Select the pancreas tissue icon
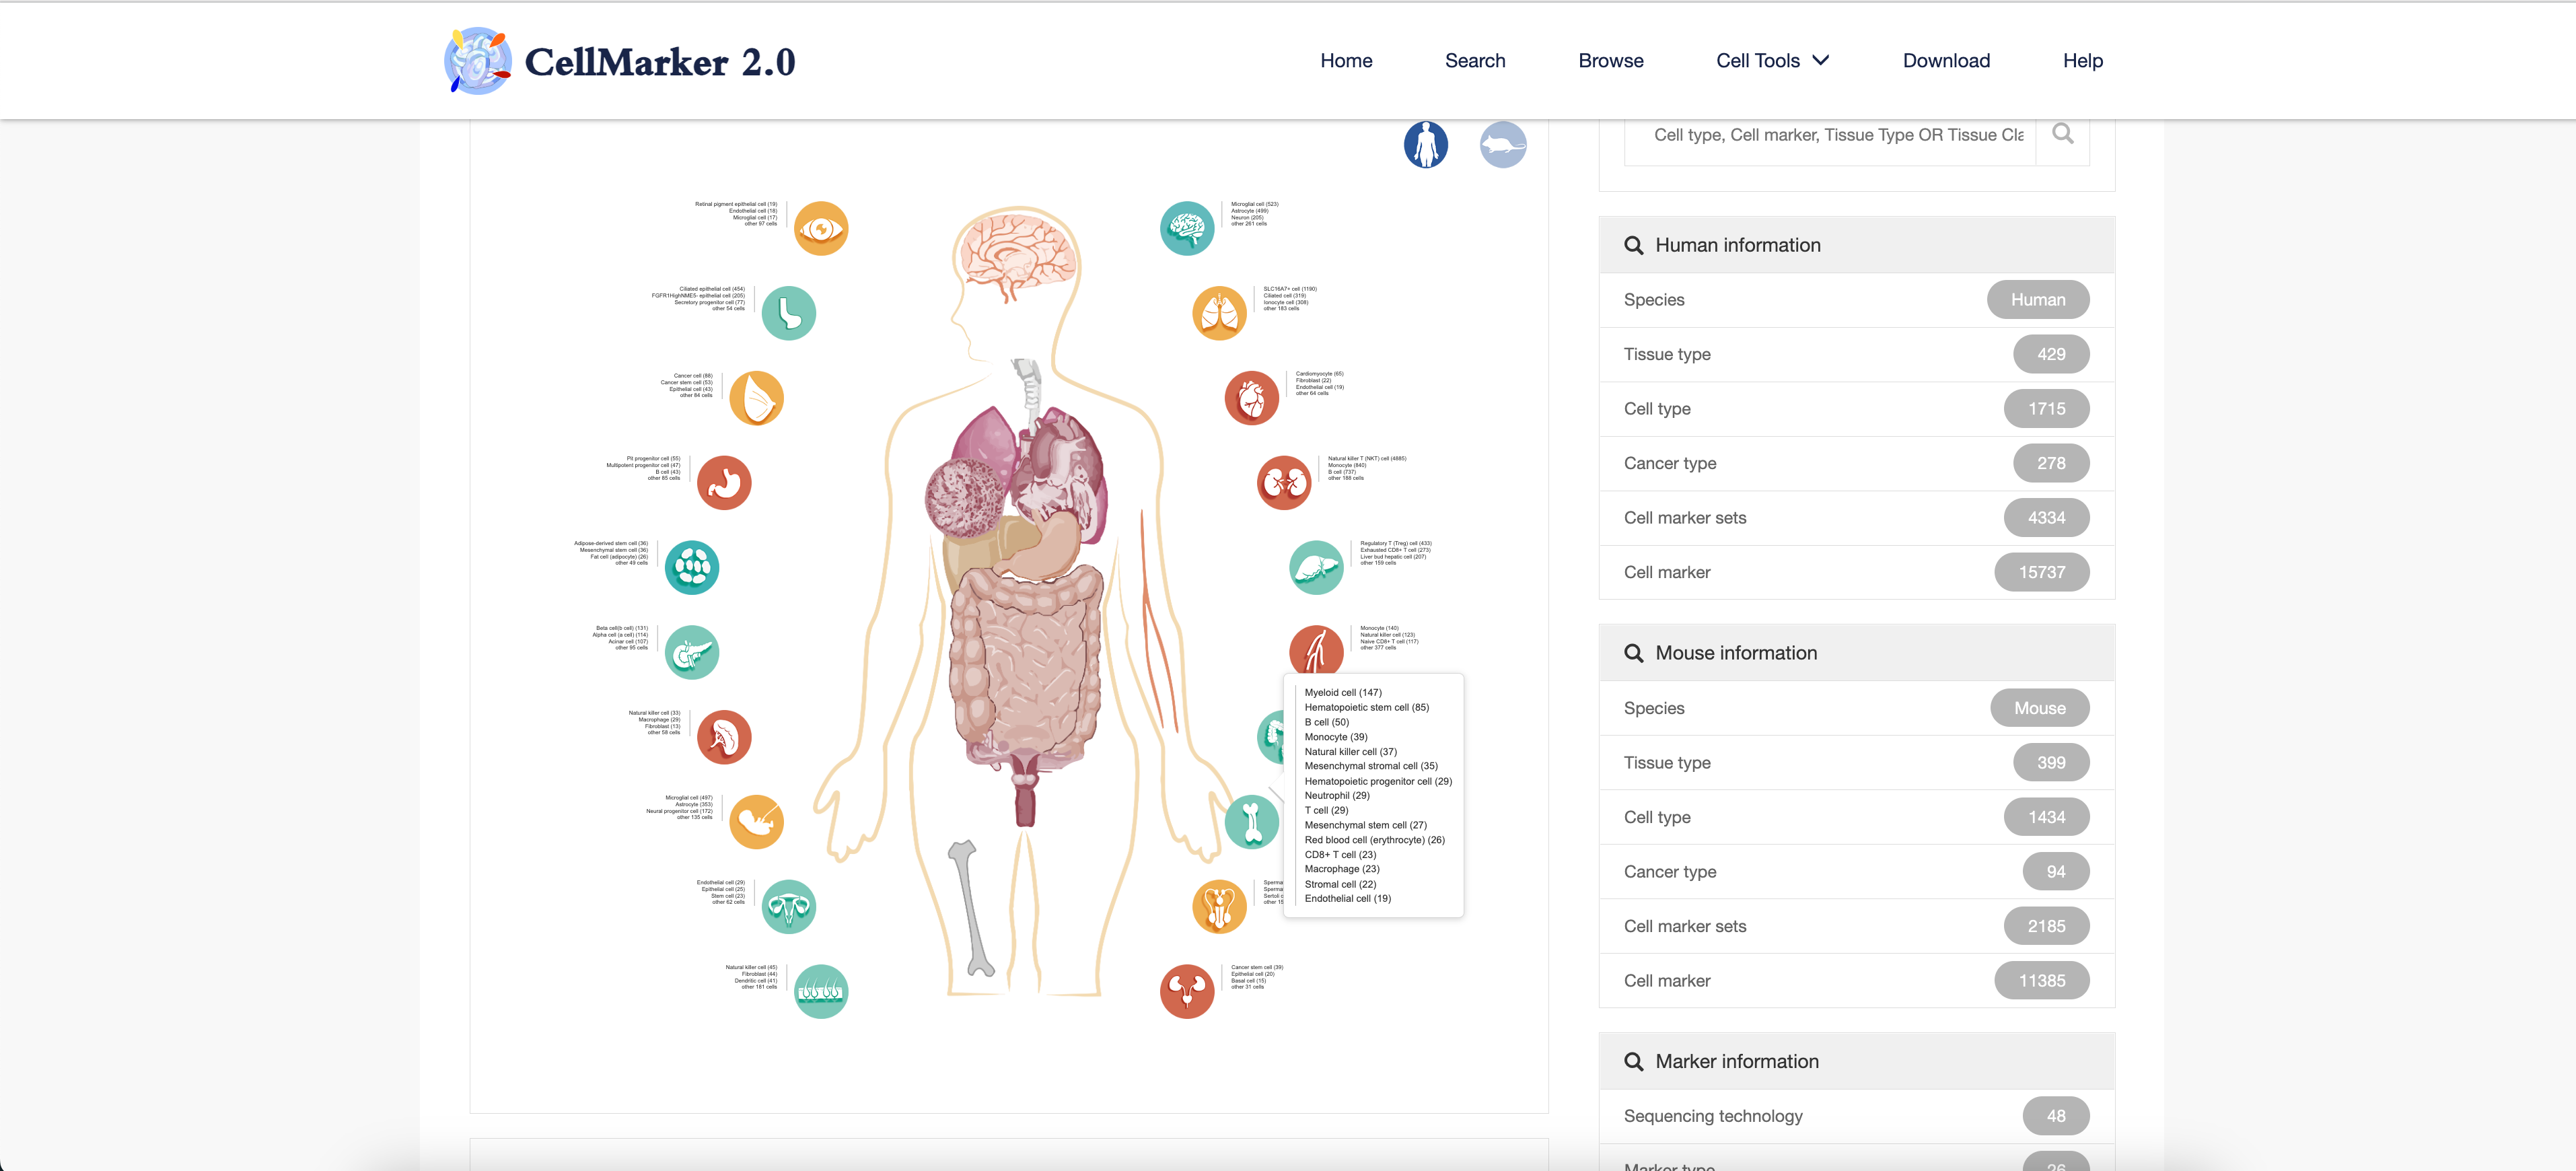 point(691,653)
